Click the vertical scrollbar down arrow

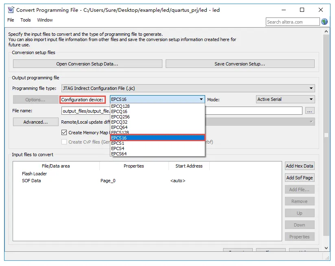[x=326, y=248]
